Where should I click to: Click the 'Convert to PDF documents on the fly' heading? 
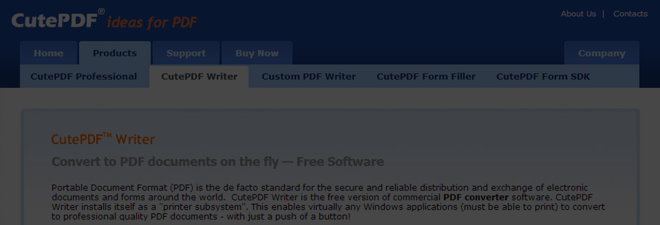pos(218,161)
